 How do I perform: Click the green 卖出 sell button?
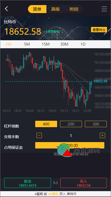(x=27, y=183)
